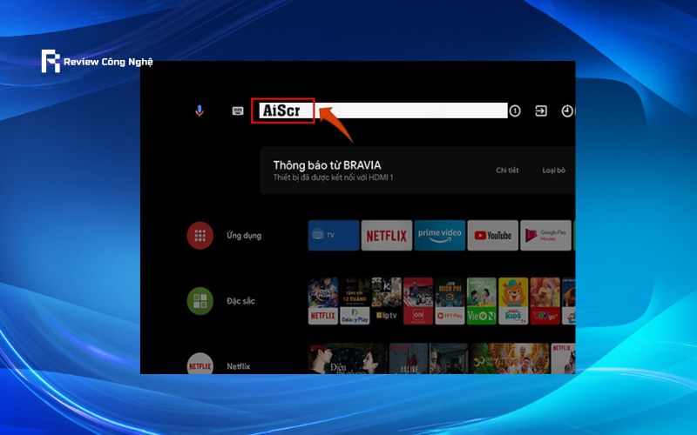Dismiss the notification with Loại bỏ

pos(553,170)
